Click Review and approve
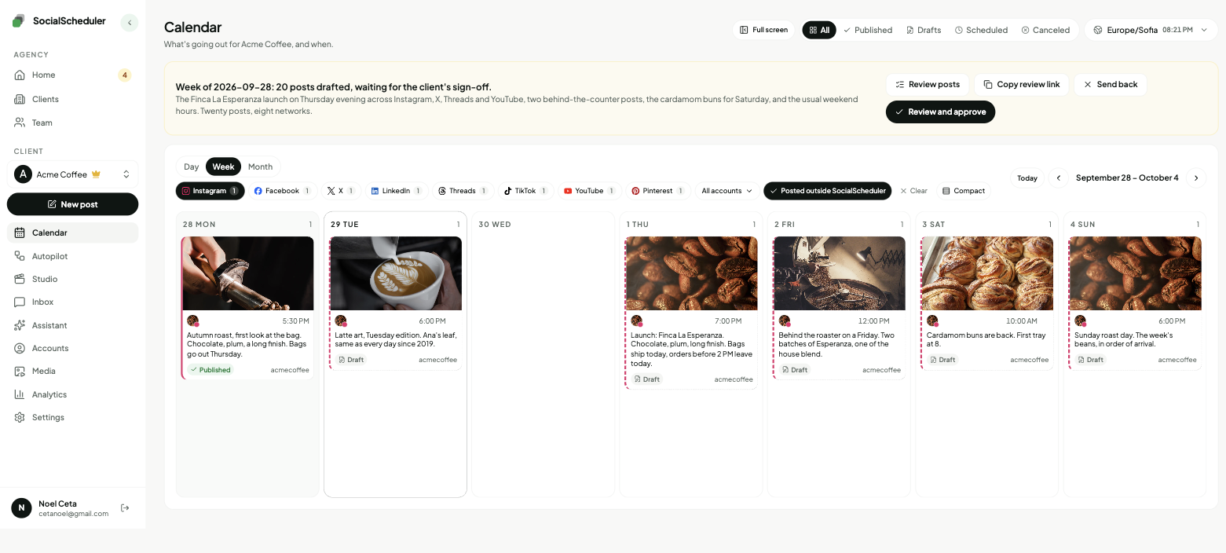Screen dimensions: 1226x553 coord(940,112)
